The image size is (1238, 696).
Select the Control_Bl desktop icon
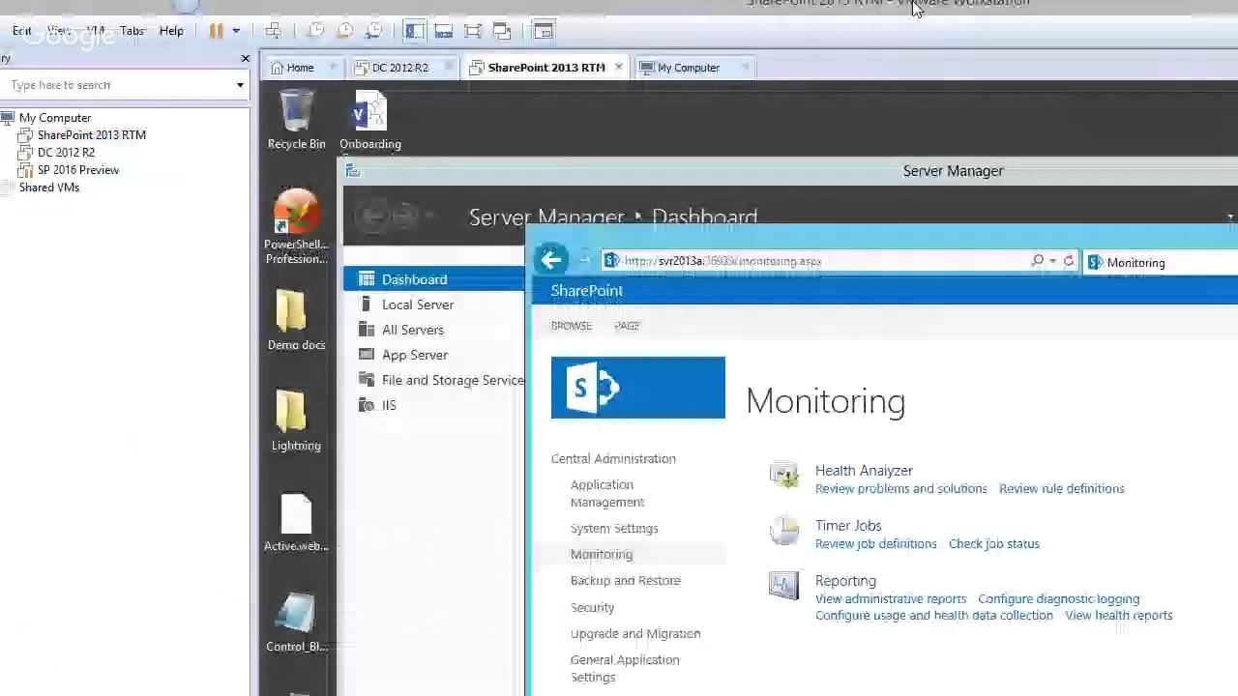point(296,623)
